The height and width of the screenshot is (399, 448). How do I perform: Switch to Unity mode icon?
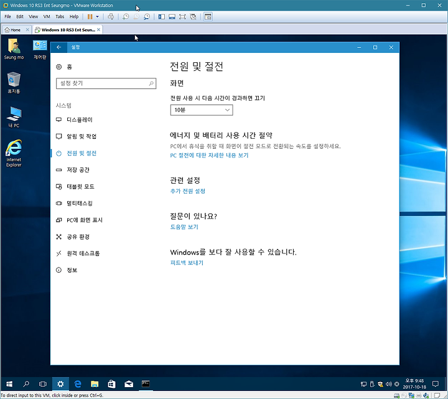(193, 17)
